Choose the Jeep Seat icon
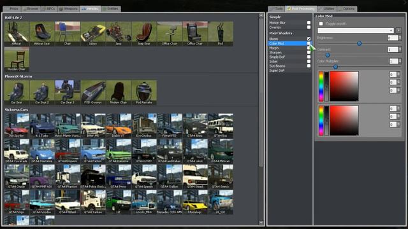Image resolution: width=408 pixels, height=229 pixels. pos(144,34)
